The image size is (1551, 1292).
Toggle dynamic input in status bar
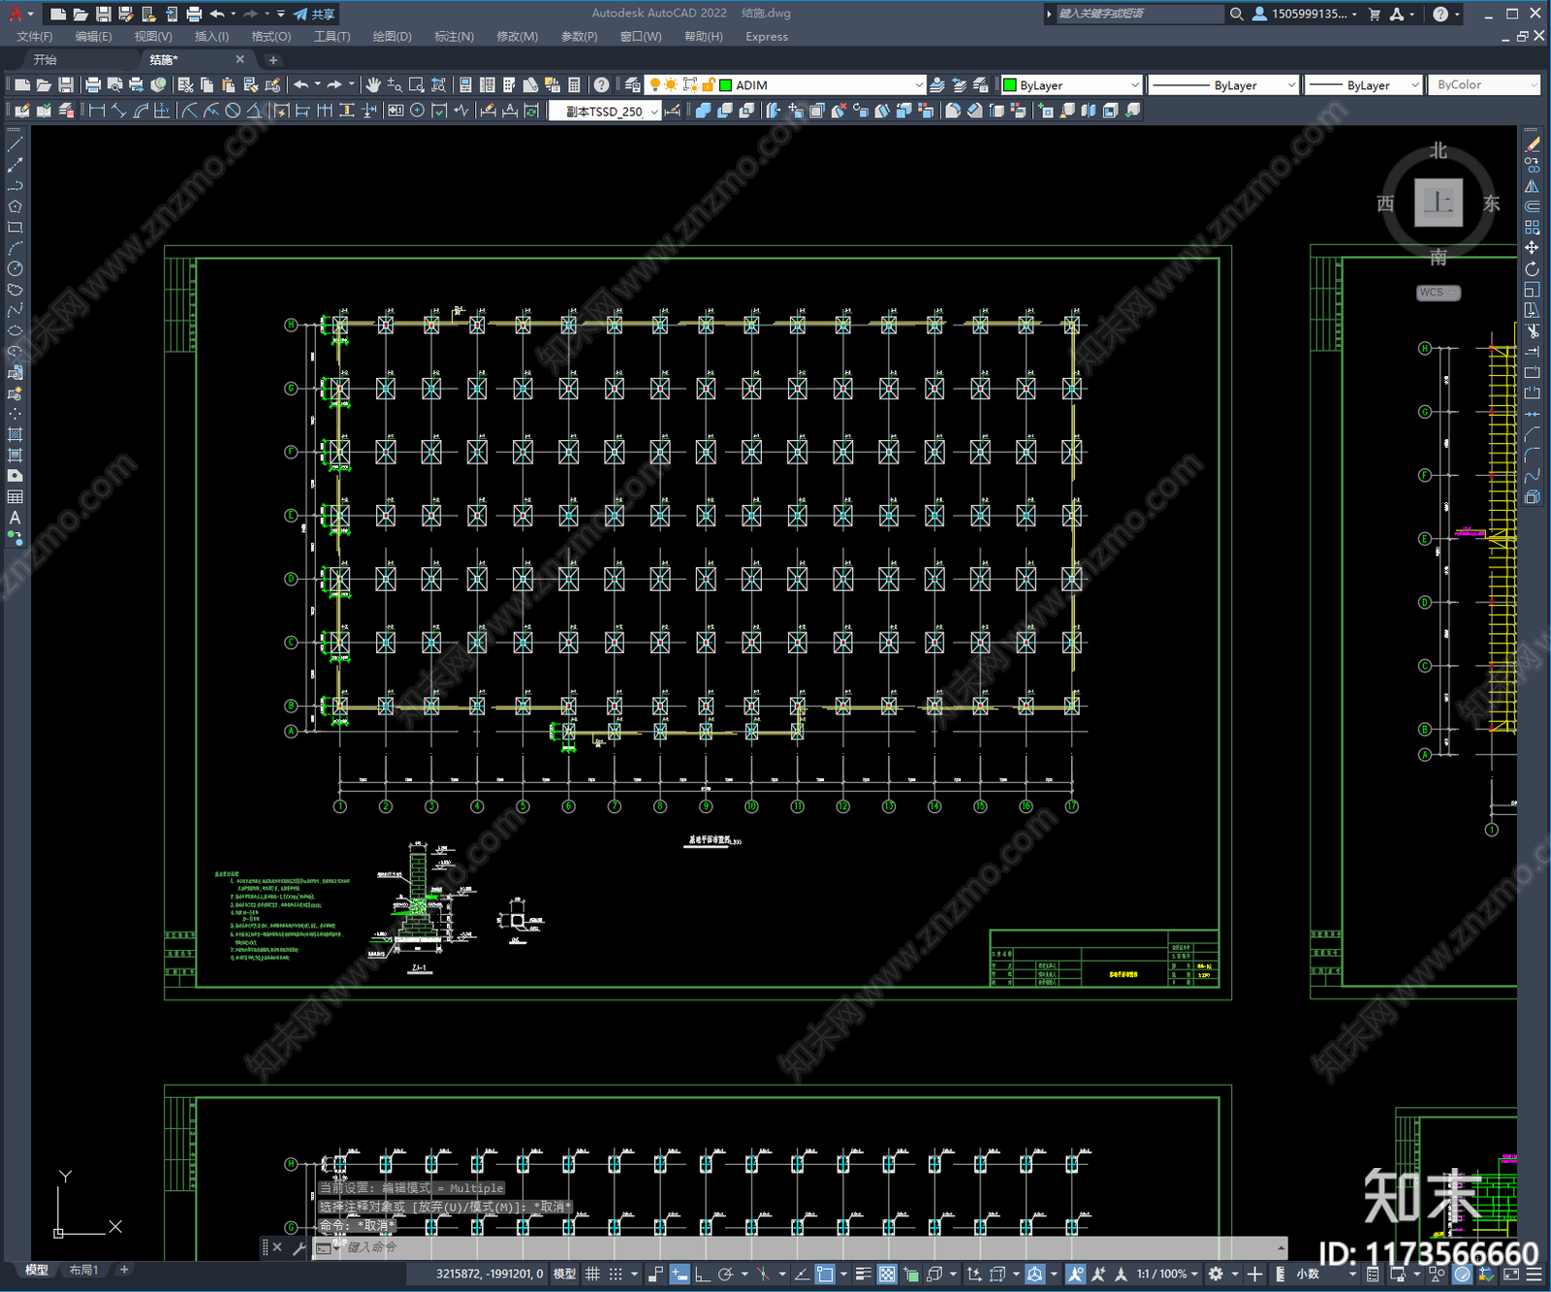(680, 1274)
